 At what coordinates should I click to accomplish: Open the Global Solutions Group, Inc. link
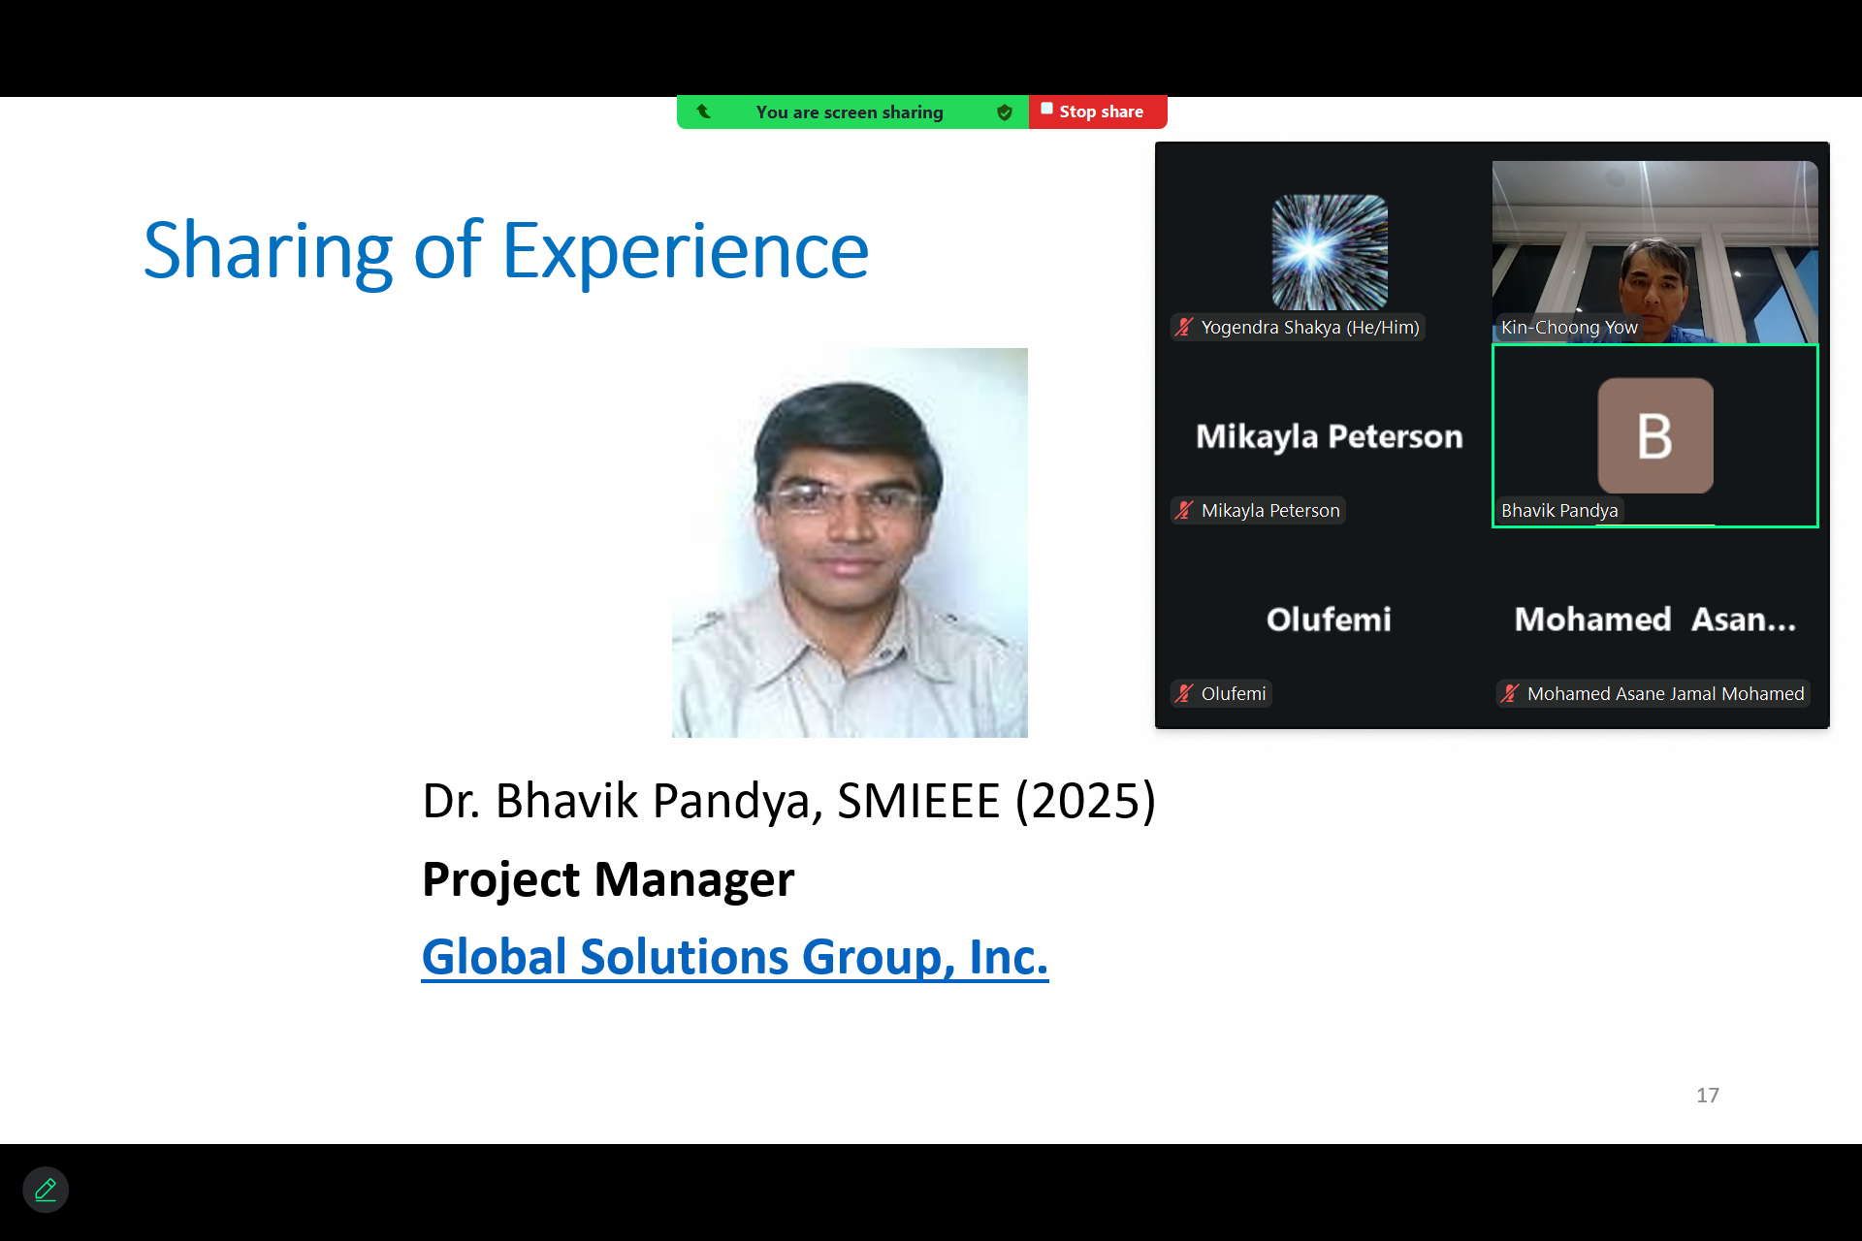click(x=734, y=957)
